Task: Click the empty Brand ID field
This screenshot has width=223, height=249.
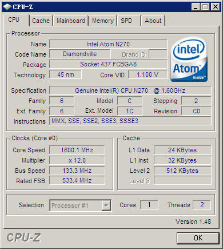Action: tap(158, 54)
